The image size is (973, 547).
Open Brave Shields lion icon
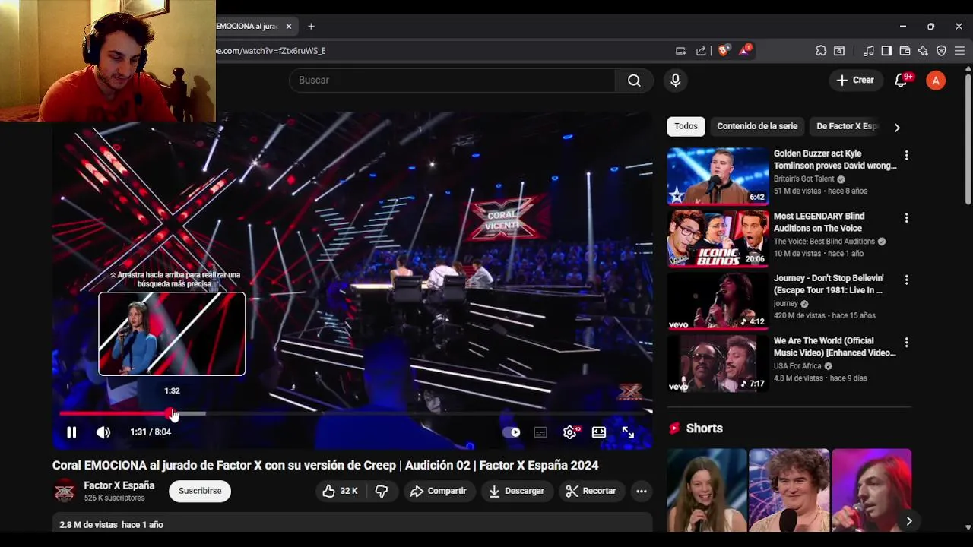pyautogui.click(x=723, y=51)
